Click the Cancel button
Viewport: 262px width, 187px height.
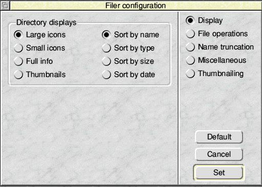point(219,154)
